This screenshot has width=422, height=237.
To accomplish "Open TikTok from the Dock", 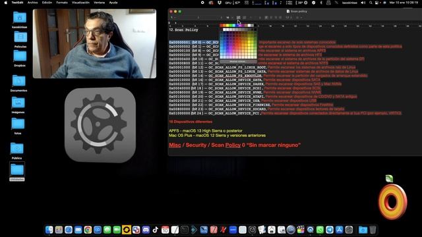I will coord(156,230).
